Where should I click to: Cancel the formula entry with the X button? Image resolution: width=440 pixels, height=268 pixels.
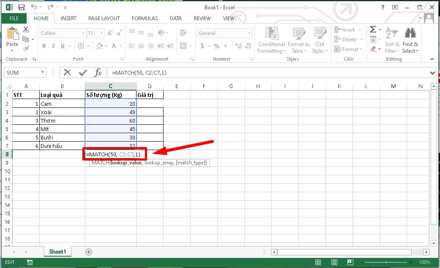(x=67, y=72)
